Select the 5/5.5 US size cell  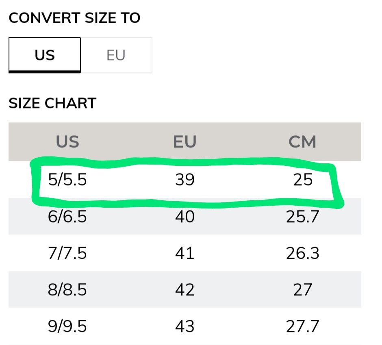(x=67, y=180)
